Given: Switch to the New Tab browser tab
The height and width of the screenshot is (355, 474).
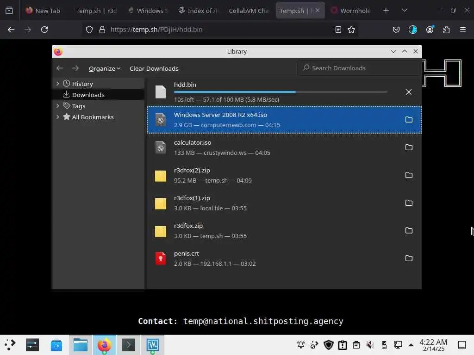Looking at the screenshot, I should 43,11.
